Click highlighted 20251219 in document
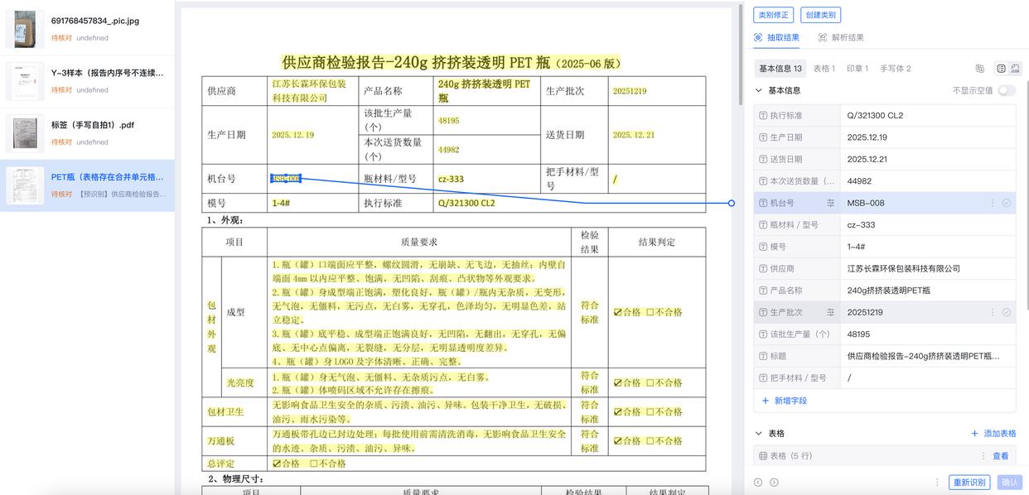 pyautogui.click(x=630, y=91)
